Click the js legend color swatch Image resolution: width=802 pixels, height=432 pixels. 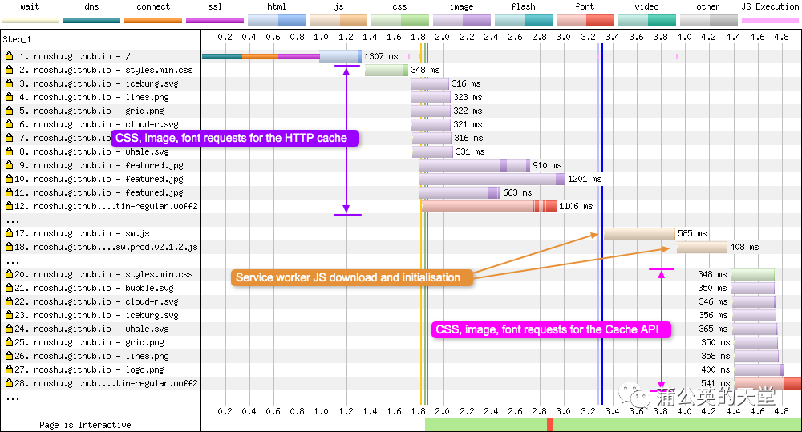(x=338, y=21)
